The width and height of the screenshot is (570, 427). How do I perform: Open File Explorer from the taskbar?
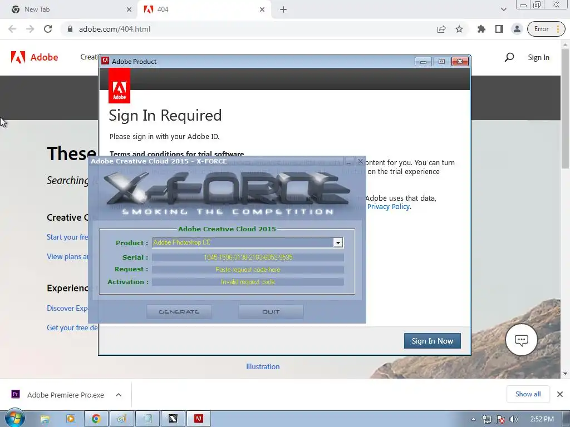coord(45,419)
